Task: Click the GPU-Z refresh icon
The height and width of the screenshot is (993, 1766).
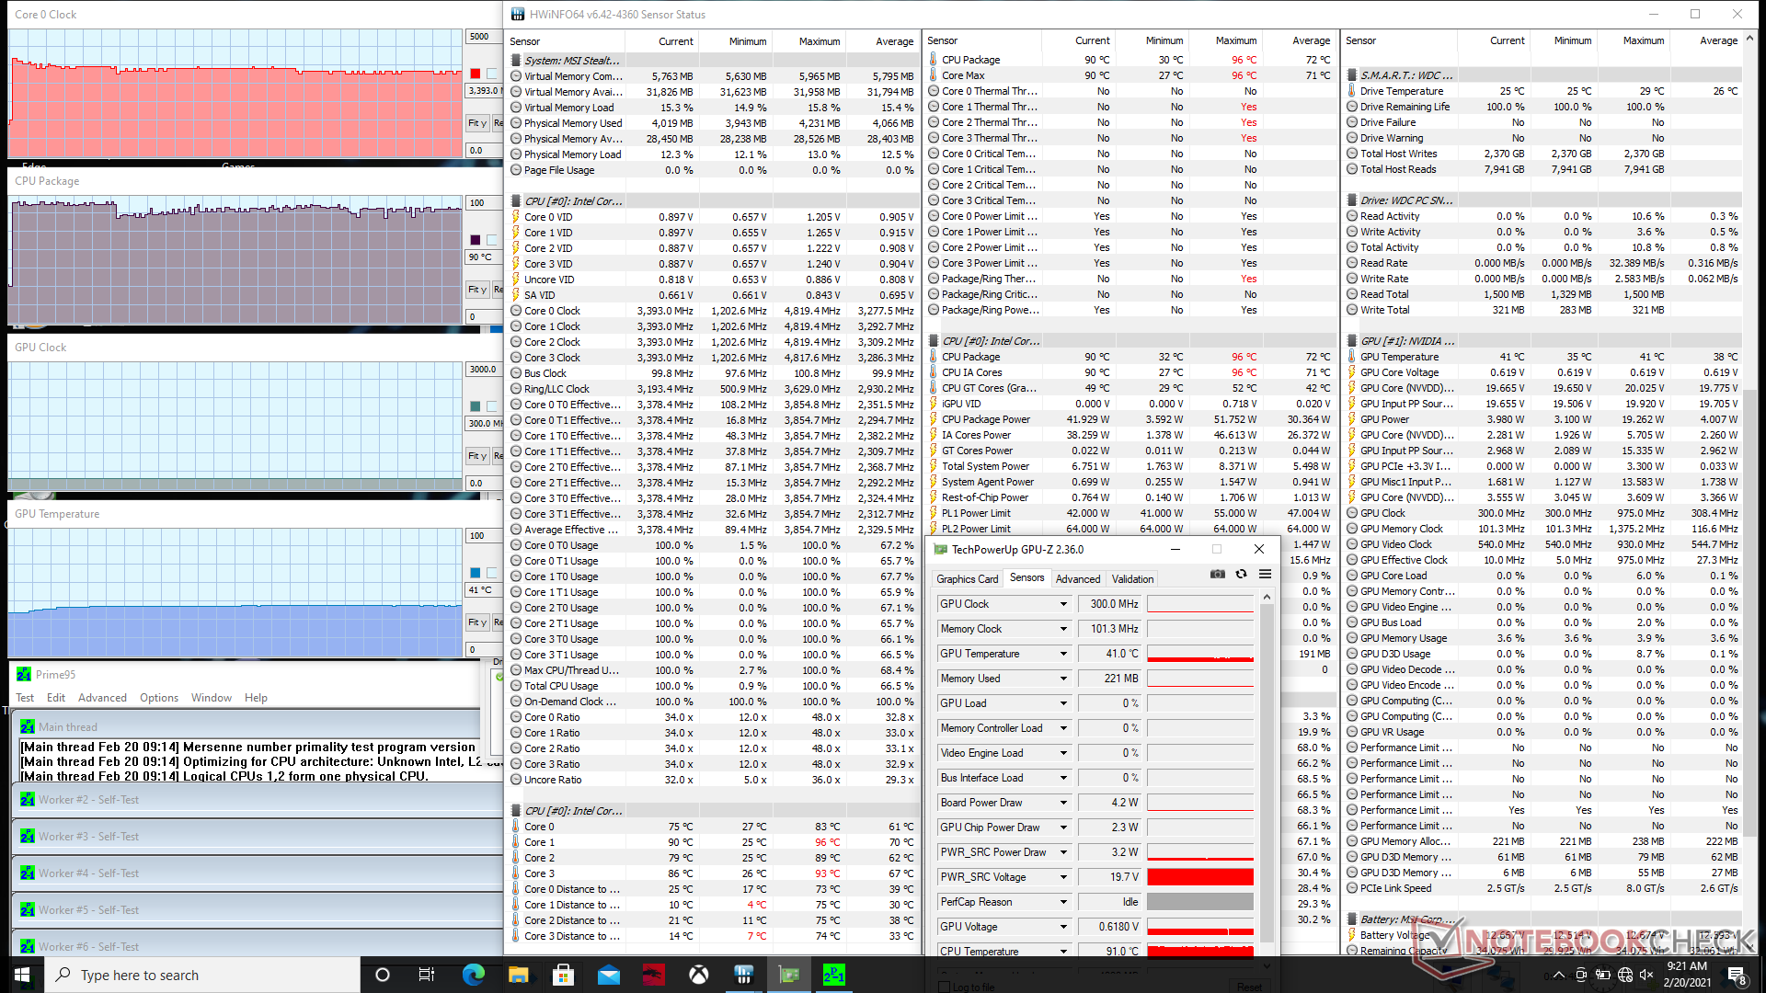Action: (1241, 574)
